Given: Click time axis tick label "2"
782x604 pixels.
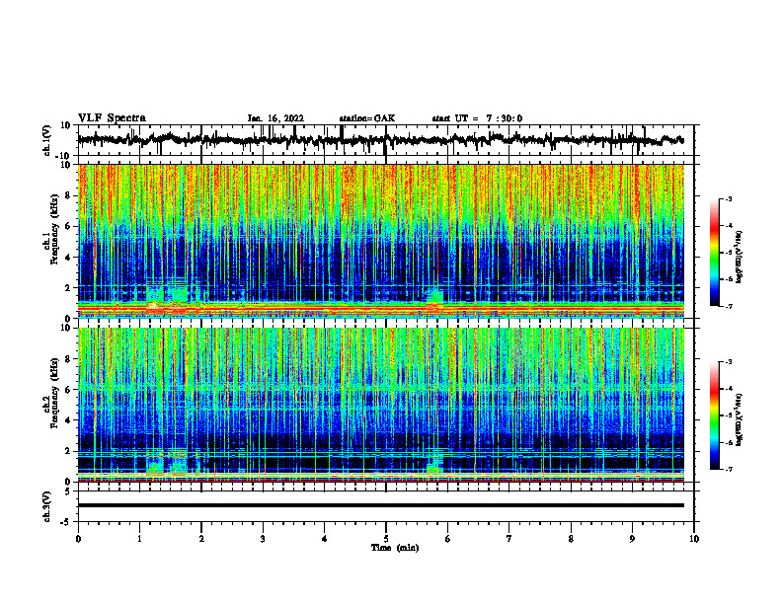Looking at the screenshot, I should 201,539.
